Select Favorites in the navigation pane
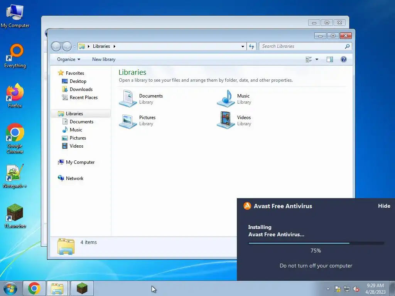395x296 pixels. coord(75,73)
